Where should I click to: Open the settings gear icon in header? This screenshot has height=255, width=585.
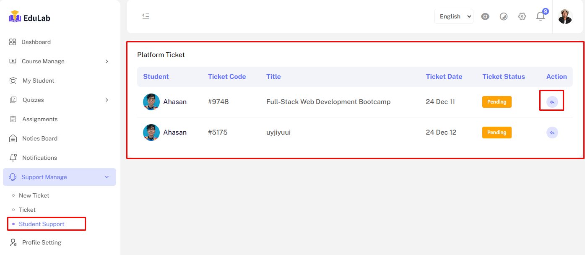point(522,16)
